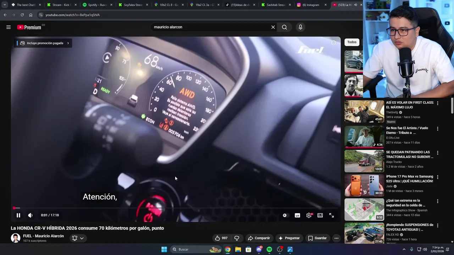Open options for '¡Rompiendo SUSPENSIONES' video
Screen dimensions: 454x255
(x=438, y=225)
